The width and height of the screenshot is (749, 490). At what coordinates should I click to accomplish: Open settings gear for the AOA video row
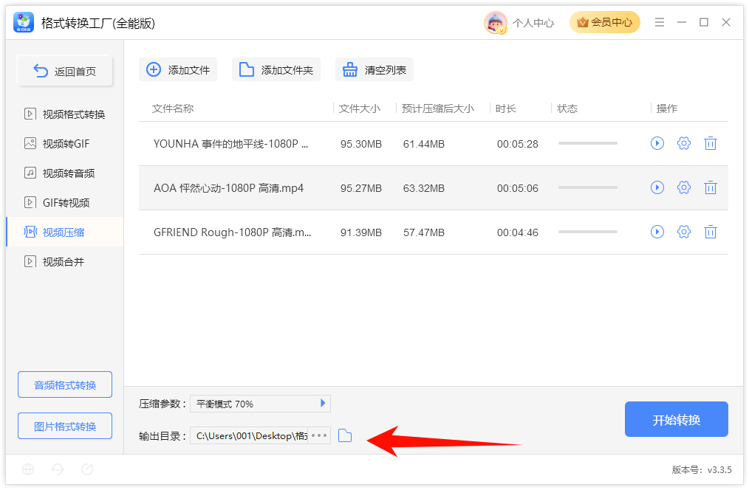(684, 187)
